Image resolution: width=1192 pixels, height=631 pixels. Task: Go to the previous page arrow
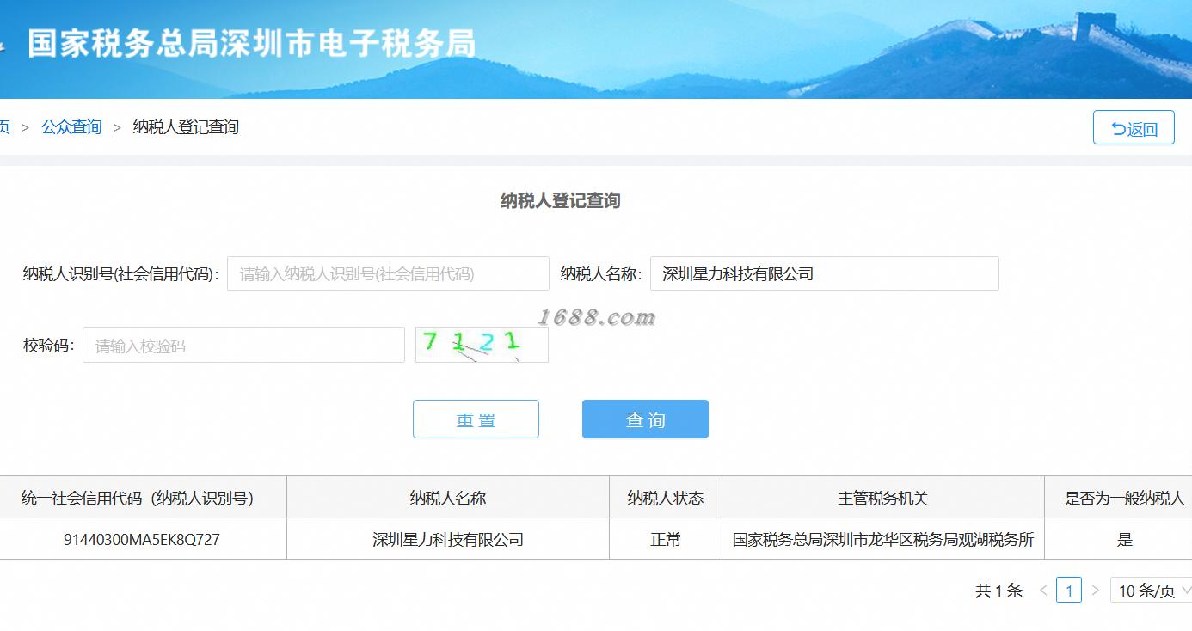[x=1043, y=591]
